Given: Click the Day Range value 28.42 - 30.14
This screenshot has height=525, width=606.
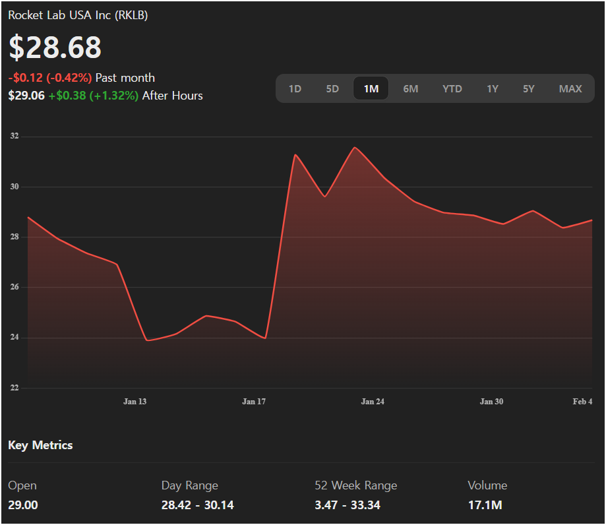Looking at the screenshot, I should (197, 505).
